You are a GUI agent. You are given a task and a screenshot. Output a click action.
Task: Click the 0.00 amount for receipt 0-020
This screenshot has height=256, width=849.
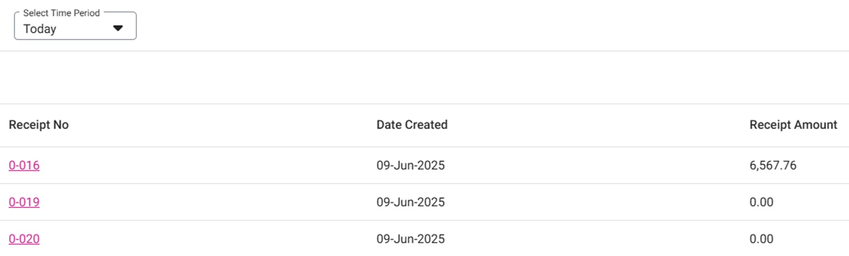761,239
